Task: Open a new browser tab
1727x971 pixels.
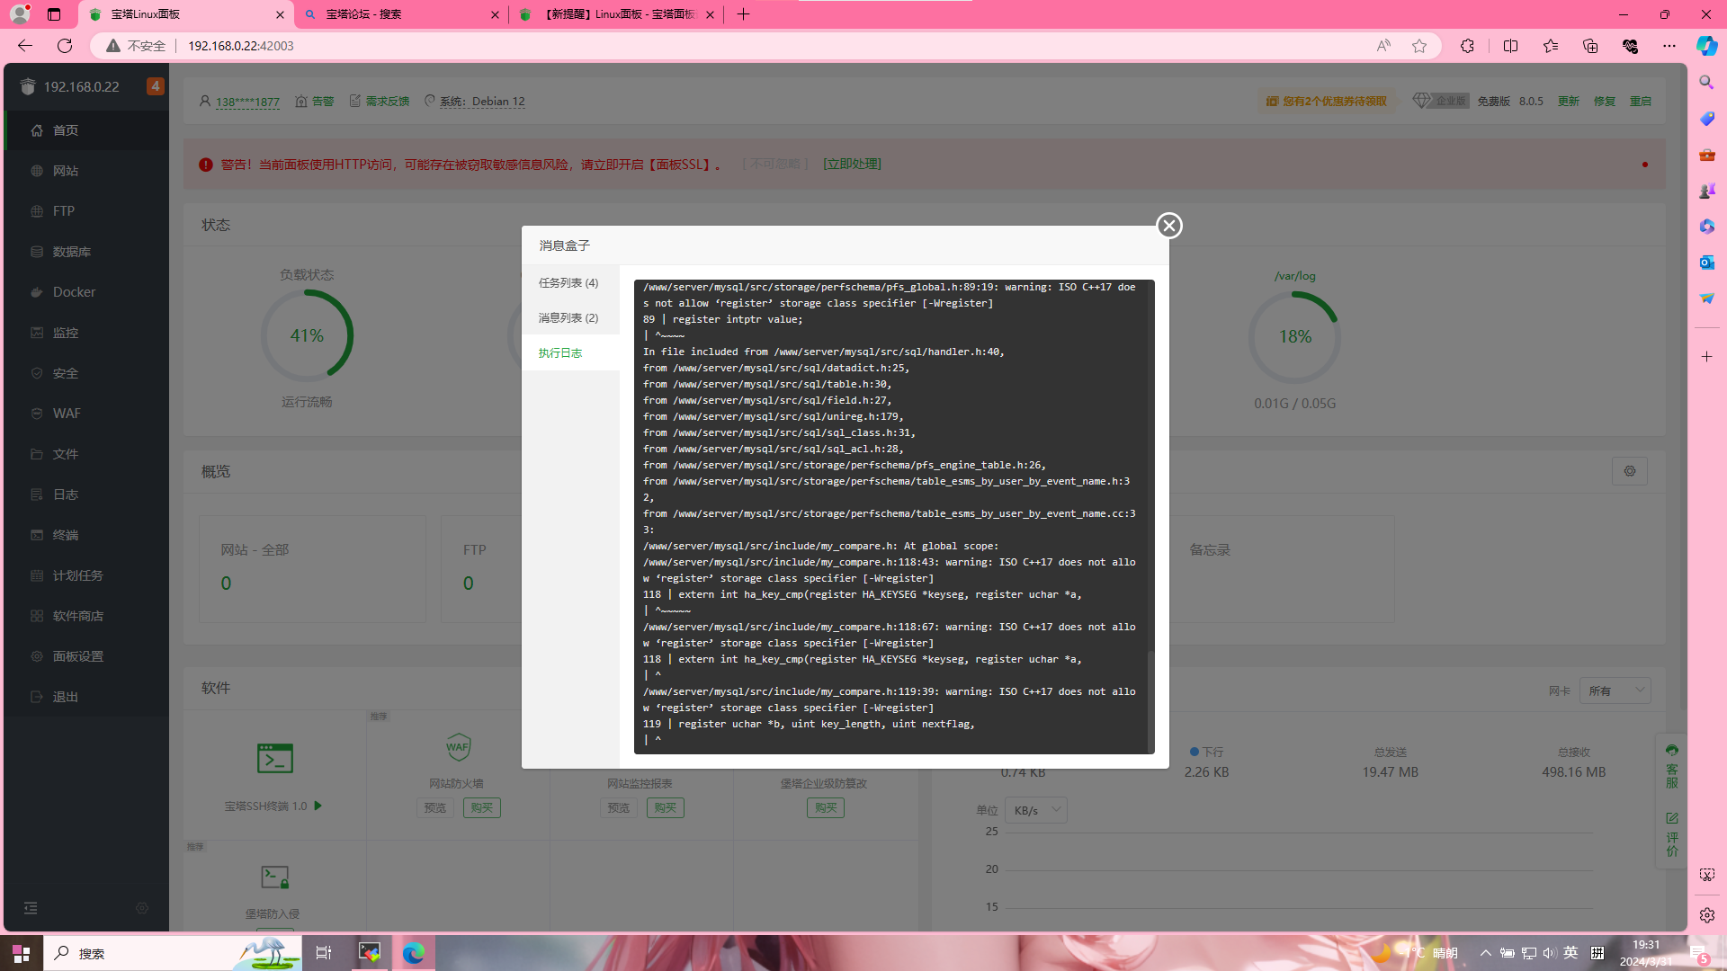Action: click(x=743, y=14)
